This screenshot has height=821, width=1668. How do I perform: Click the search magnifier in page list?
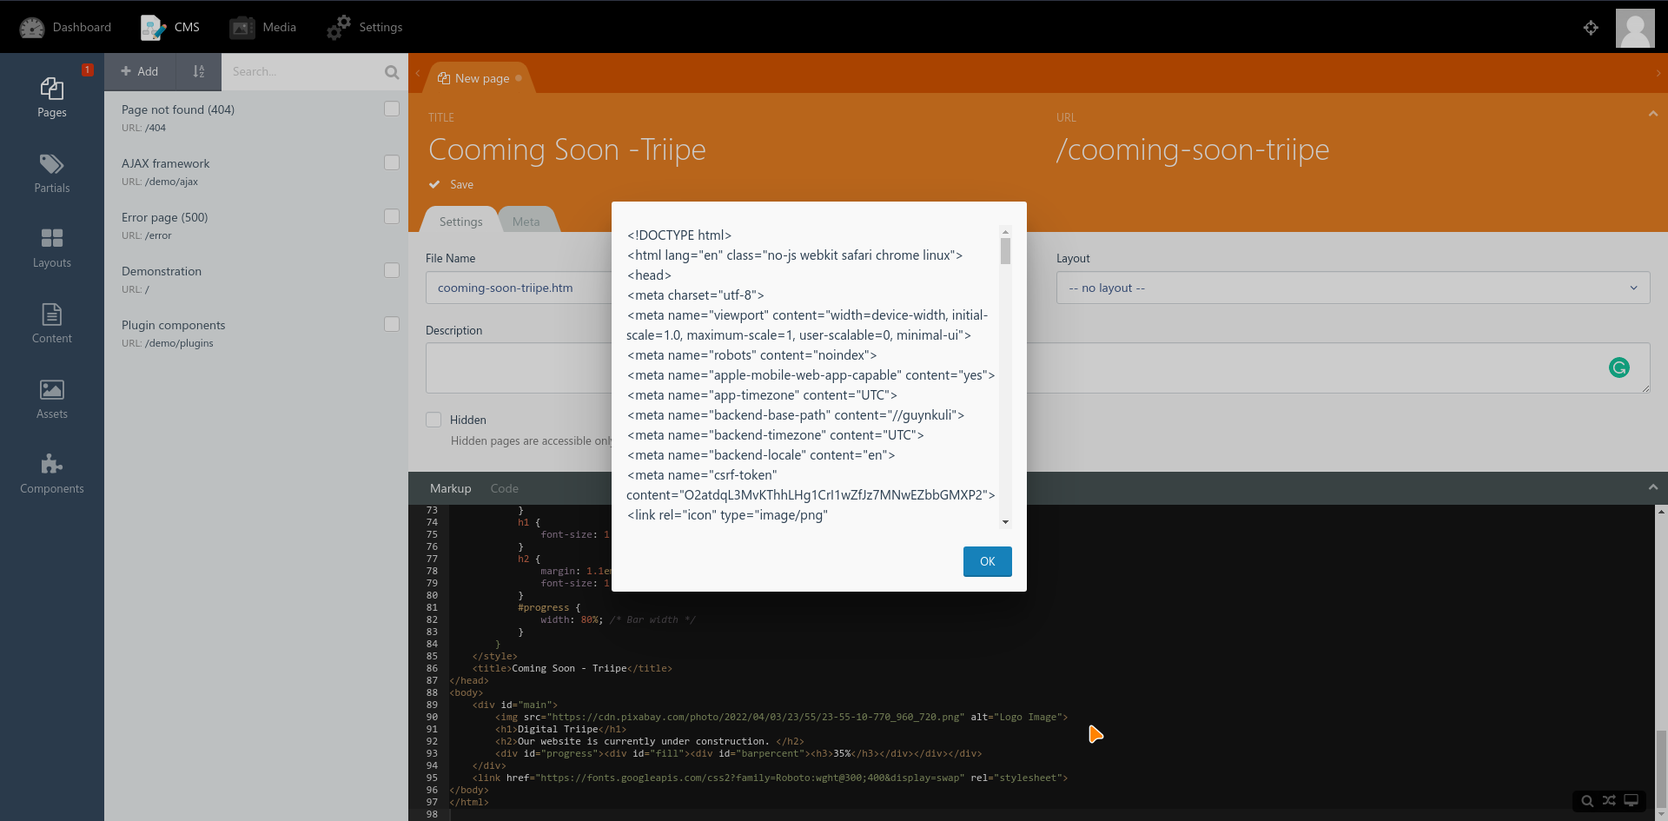392,72
